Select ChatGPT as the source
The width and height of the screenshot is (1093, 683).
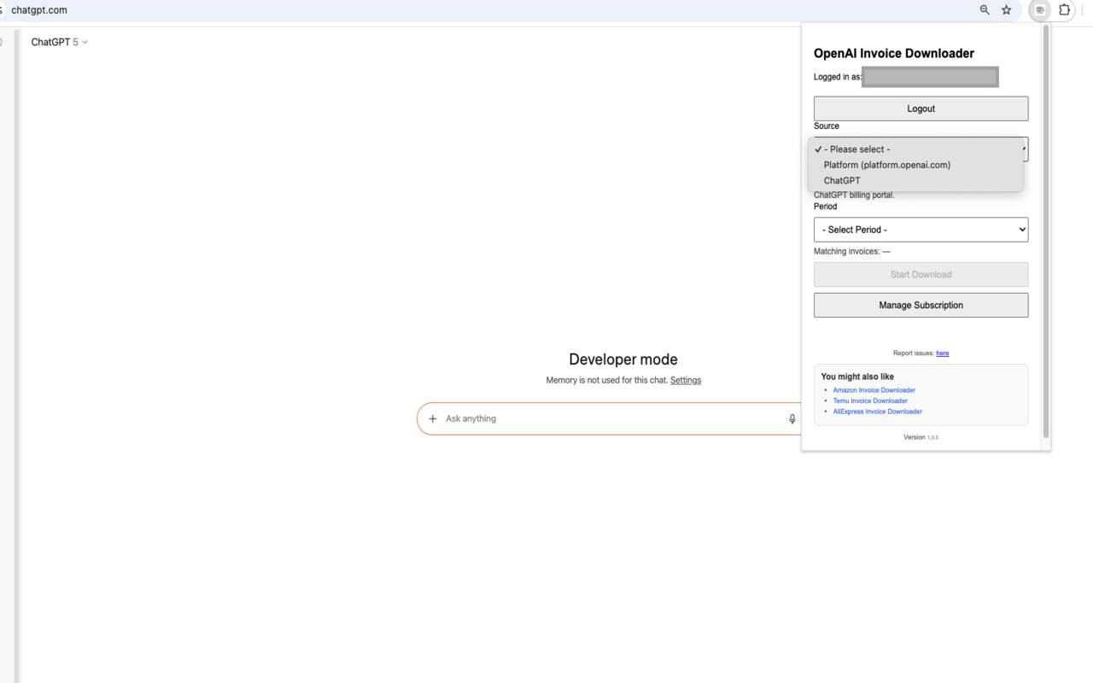pyautogui.click(x=915, y=180)
